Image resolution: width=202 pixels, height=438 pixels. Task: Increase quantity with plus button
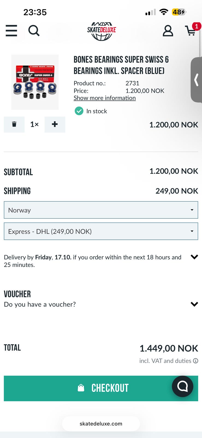tap(55, 124)
